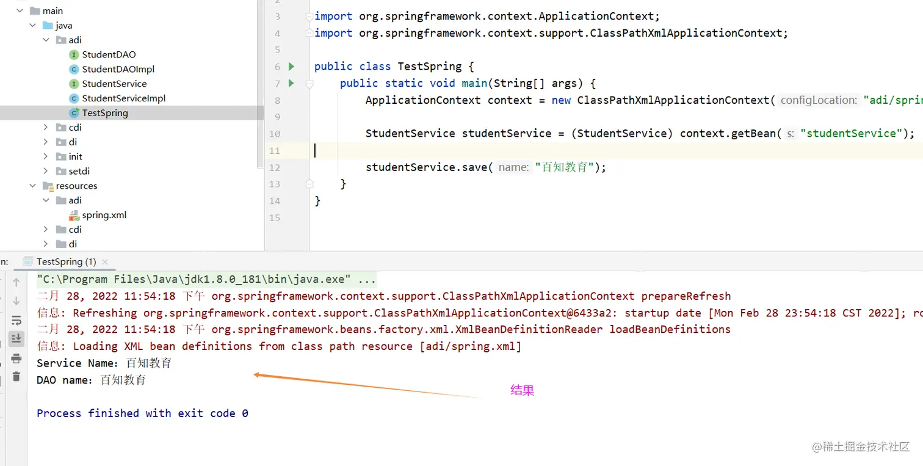This screenshot has height=466, width=923.
Task: Click the down arrow in the console toolbar
Action: pyautogui.click(x=16, y=300)
